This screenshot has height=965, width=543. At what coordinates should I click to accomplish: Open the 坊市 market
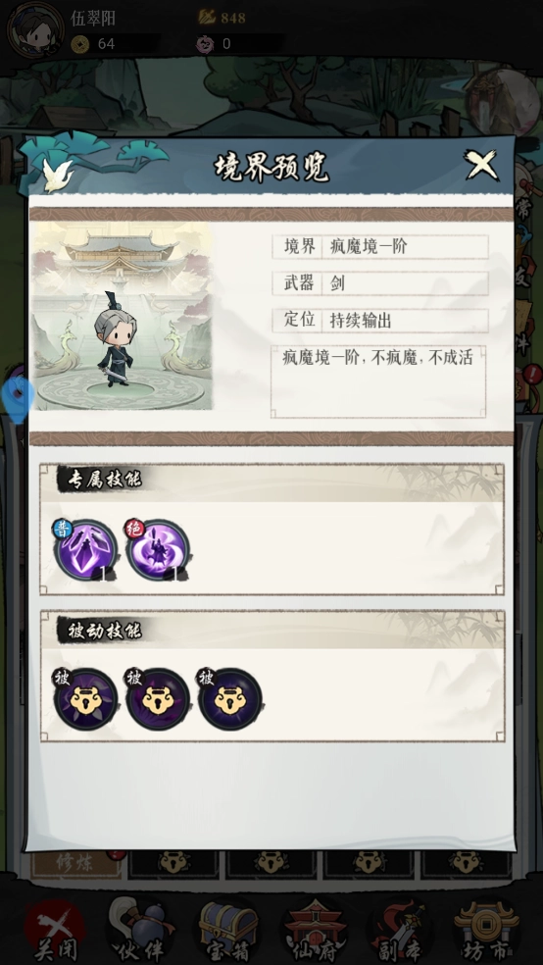point(487,931)
